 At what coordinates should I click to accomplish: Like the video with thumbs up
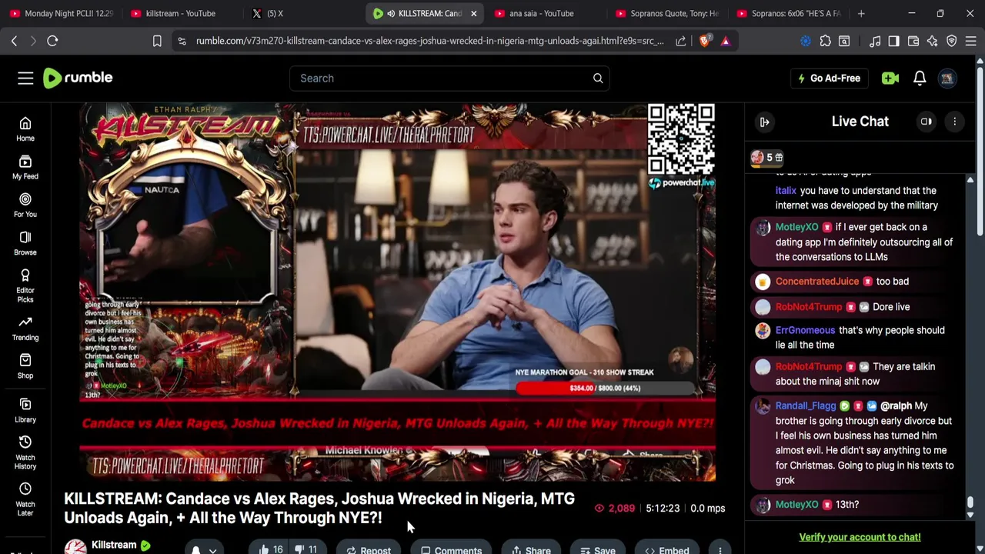(x=270, y=549)
